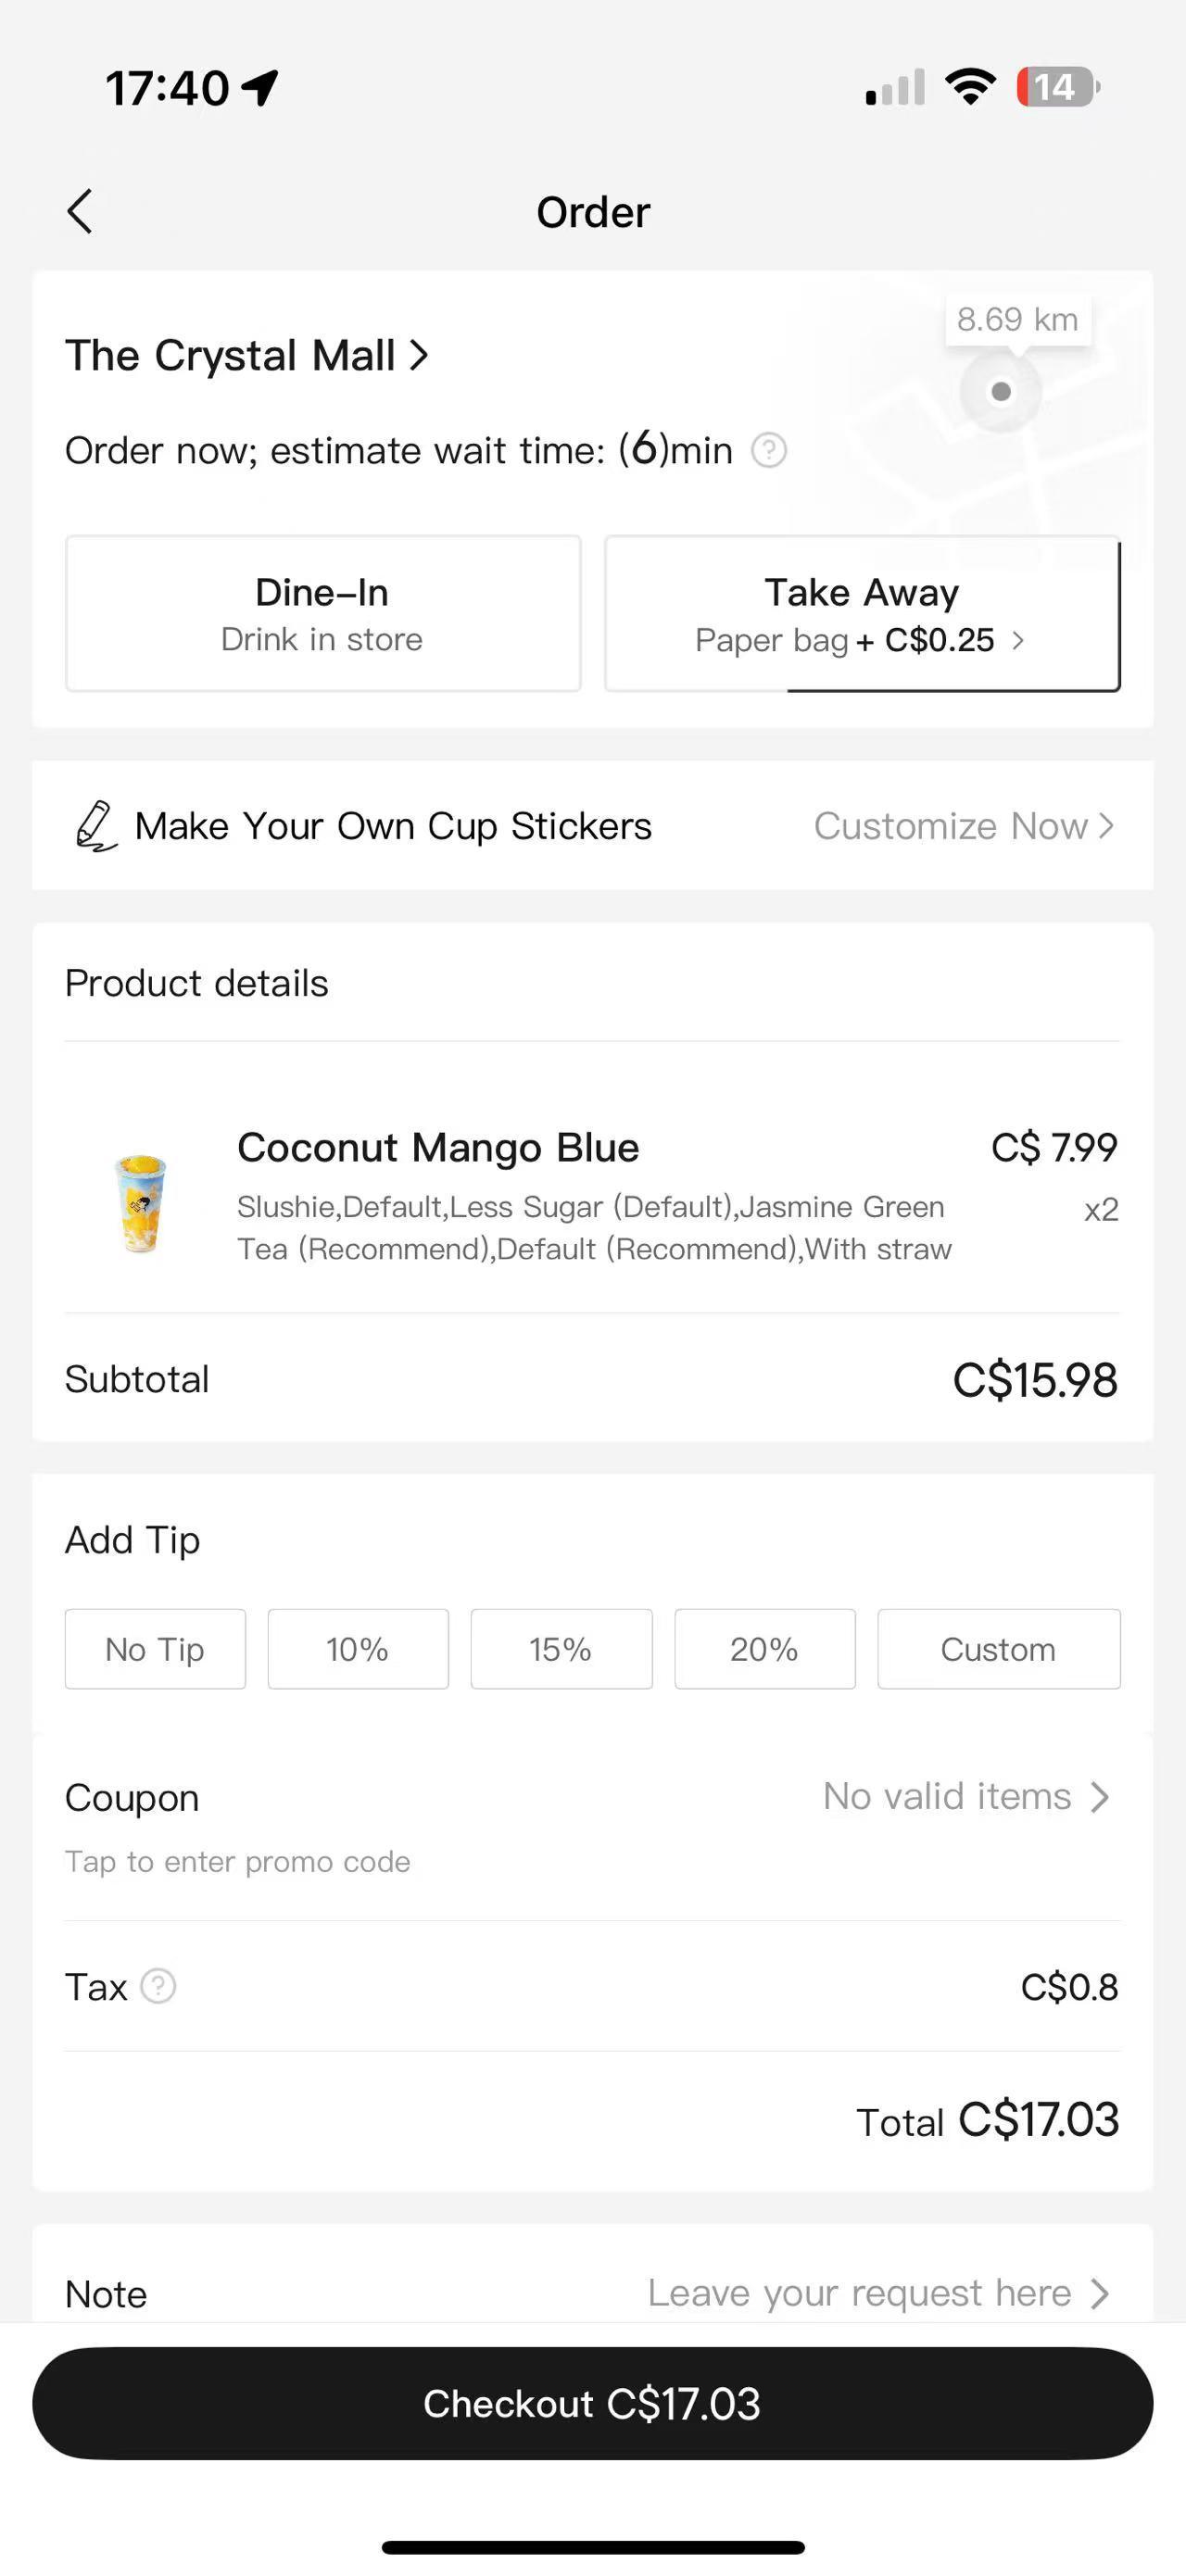Tap the map location pin
Screen dimensions: 1186x2576
(x=1001, y=391)
